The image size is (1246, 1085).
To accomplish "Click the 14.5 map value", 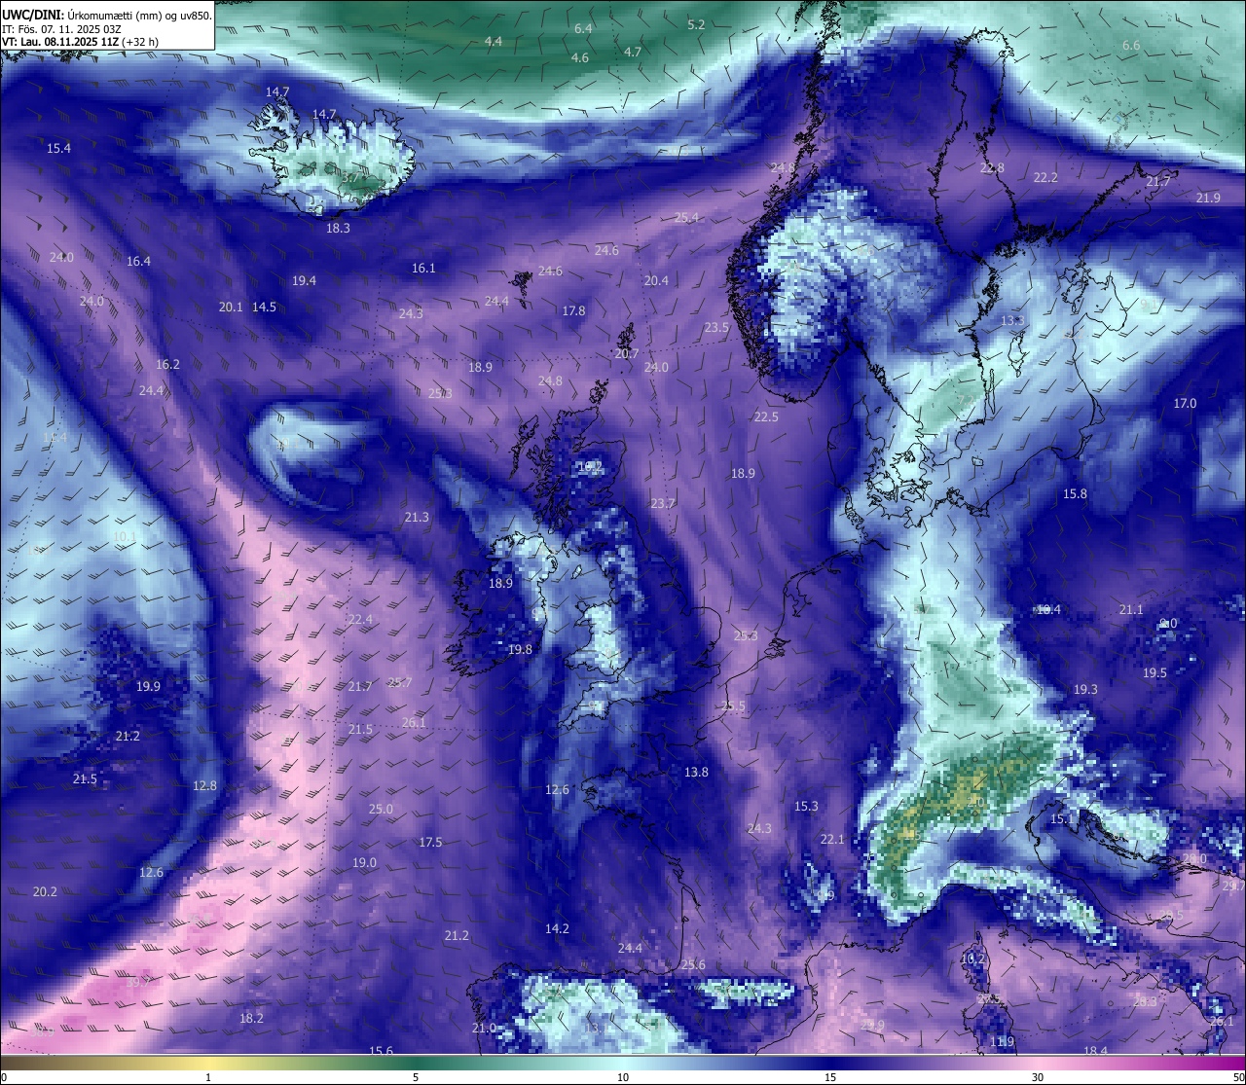I will [x=264, y=307].
